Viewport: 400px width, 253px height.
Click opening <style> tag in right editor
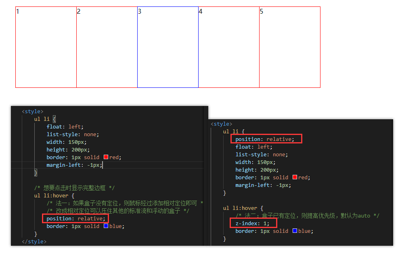[x=222, y=124]
